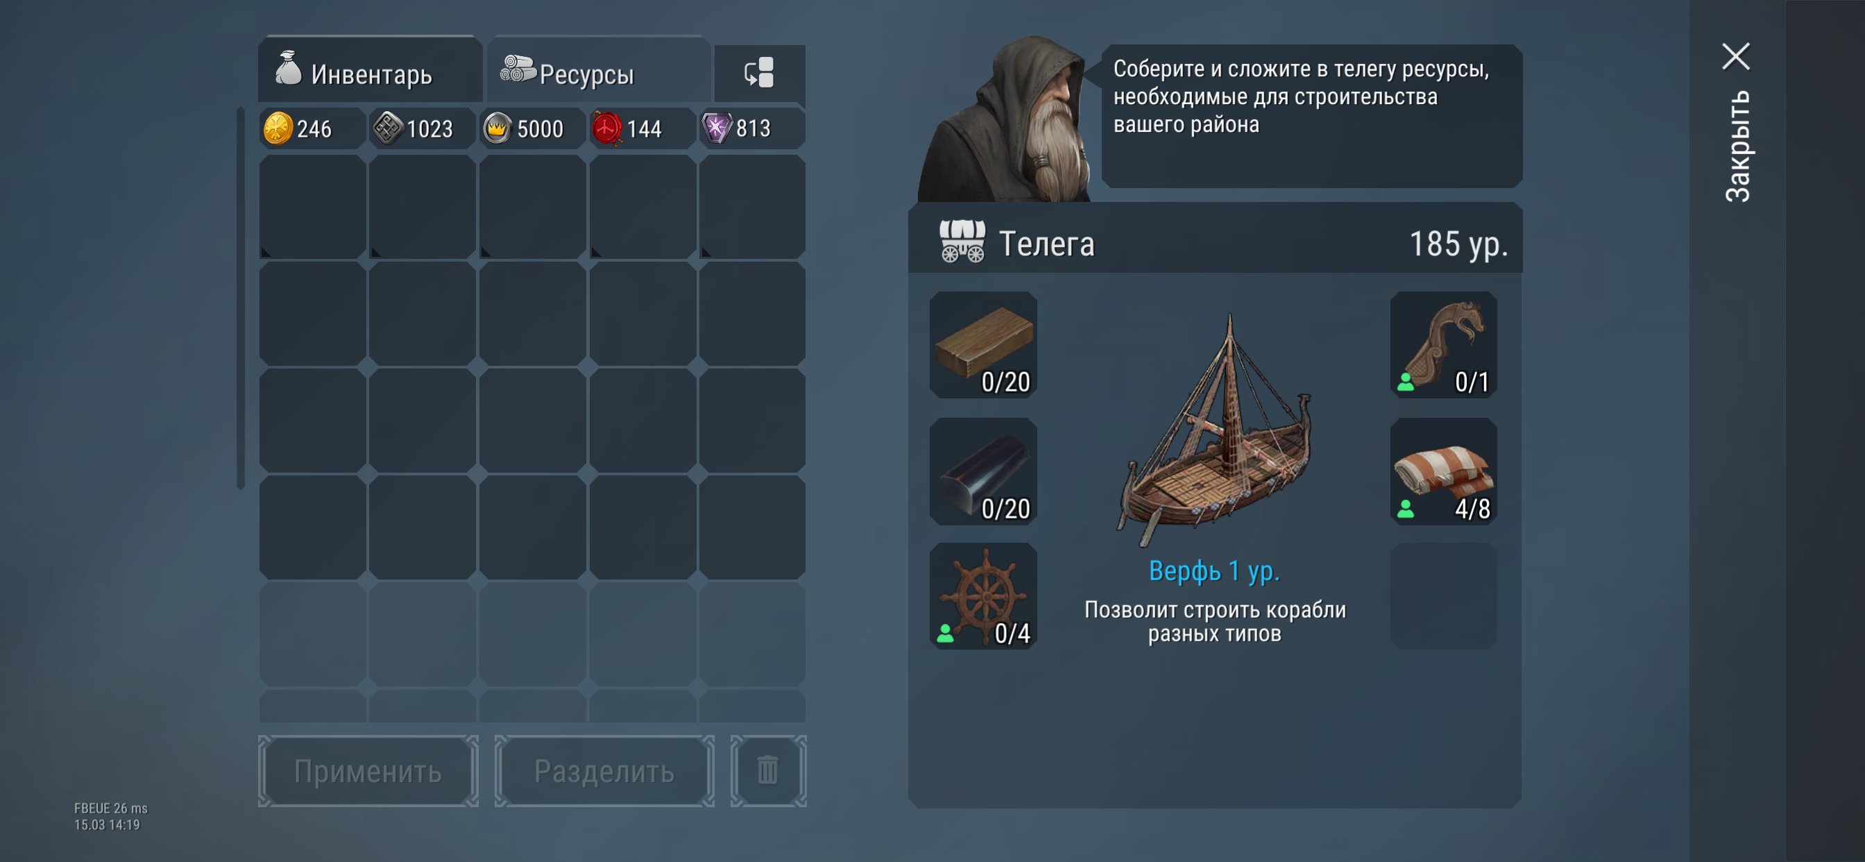Click the Применить button
Image resolution: width=1865 pixels, height=862 pixels.
[368, 770]
